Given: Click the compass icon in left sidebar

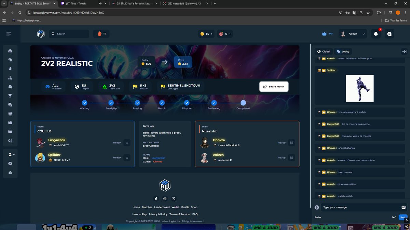Looking at the screenshot, I should pyautogui.click(x=10, y=163).
